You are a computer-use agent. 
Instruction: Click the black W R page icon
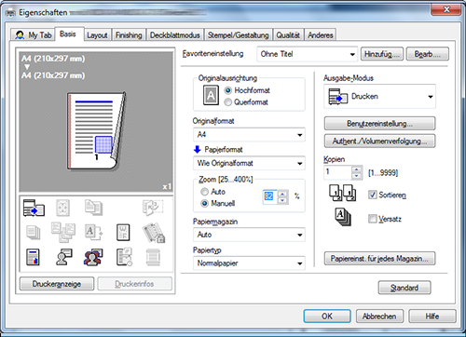[123, 233]
